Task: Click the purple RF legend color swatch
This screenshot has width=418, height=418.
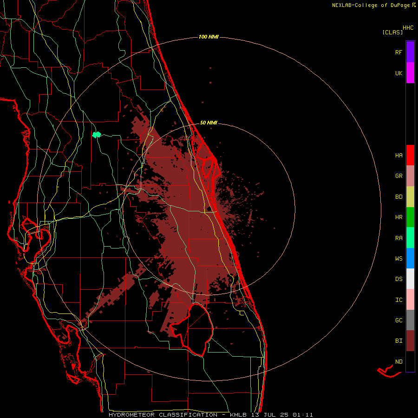Action: click(x=410, y=52)
